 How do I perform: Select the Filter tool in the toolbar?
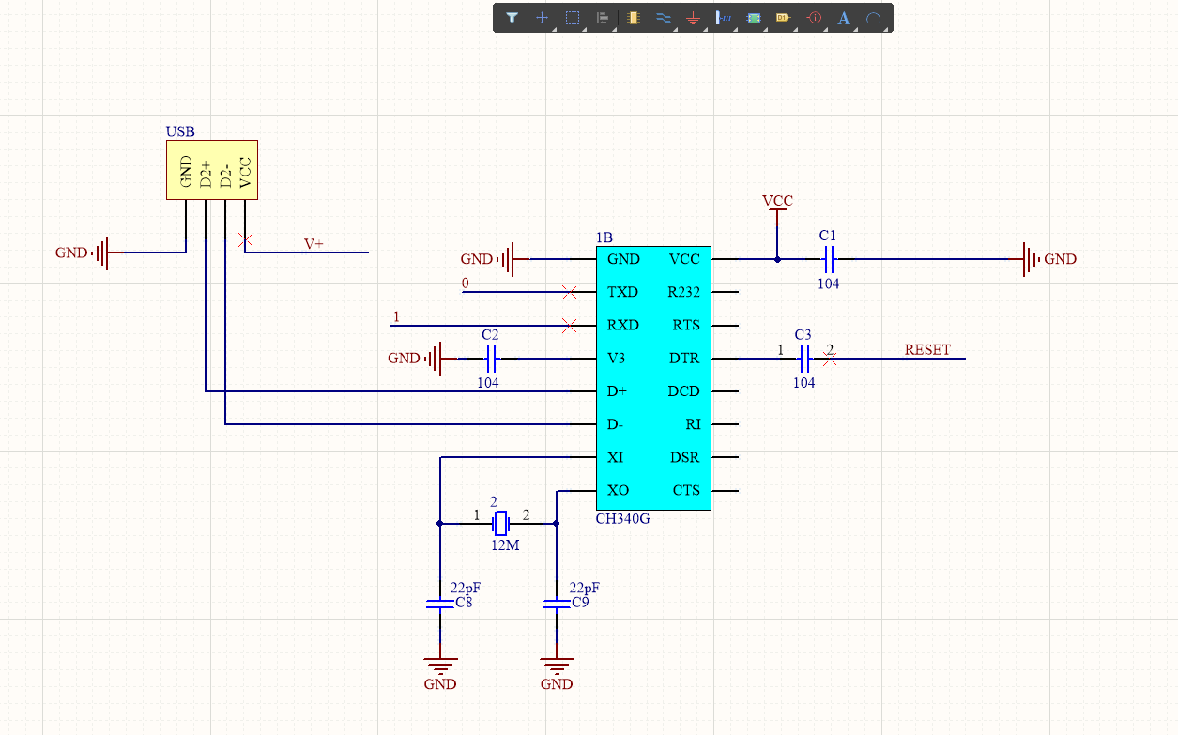point(512,17)
